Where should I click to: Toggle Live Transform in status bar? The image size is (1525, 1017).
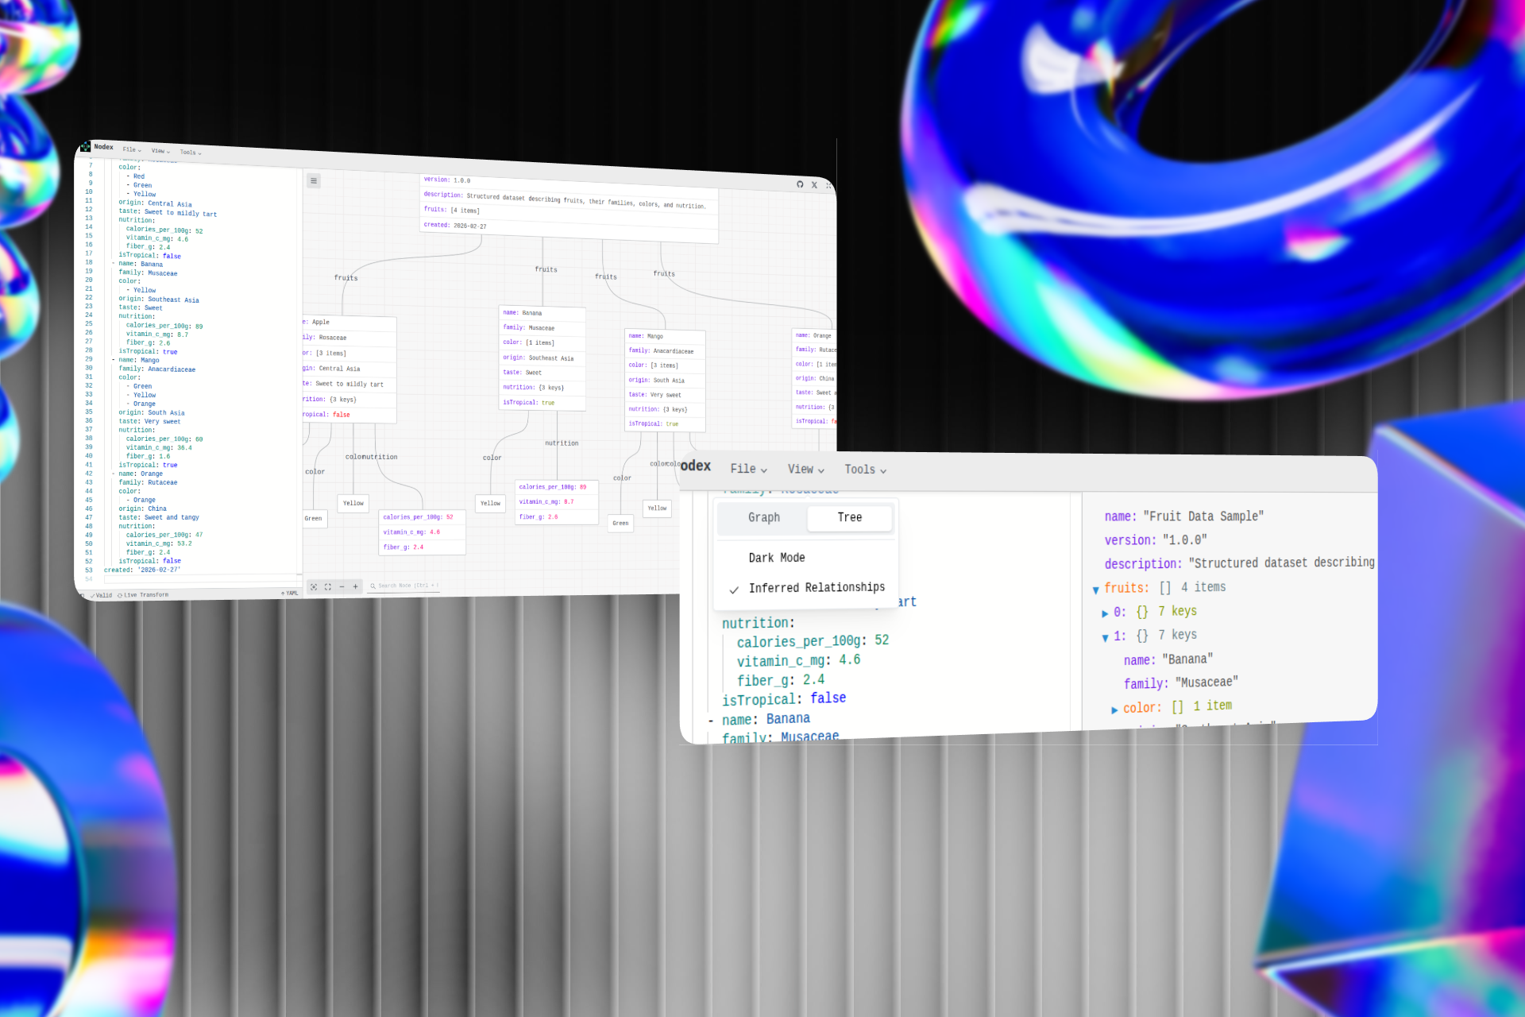click(x=143, y=595)
